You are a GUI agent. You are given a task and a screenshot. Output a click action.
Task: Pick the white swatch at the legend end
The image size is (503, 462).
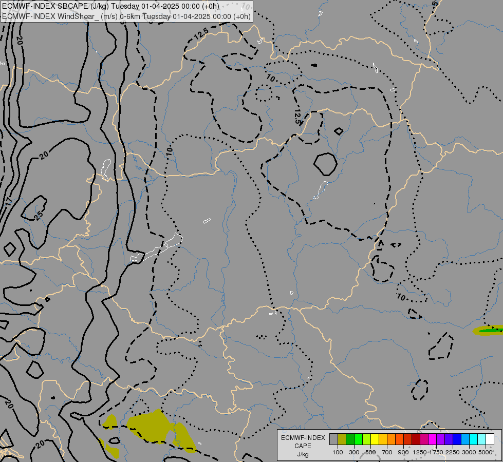(x=490, y=439)
